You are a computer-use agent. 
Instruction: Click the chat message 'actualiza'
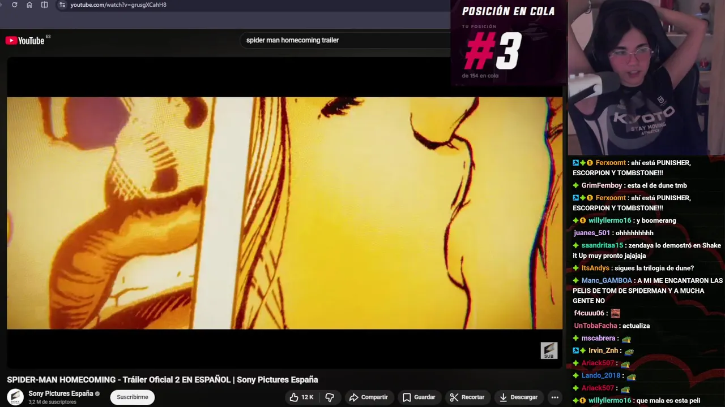(636, 326)
